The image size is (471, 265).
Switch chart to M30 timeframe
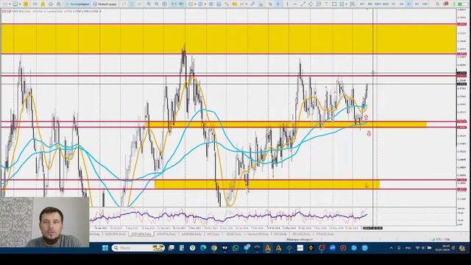pos(386,4)
